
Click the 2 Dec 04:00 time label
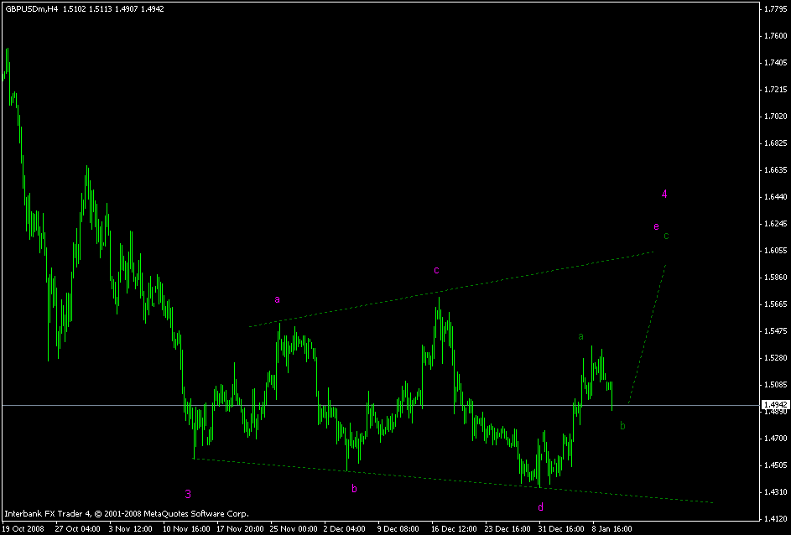(x=345, y=528)
